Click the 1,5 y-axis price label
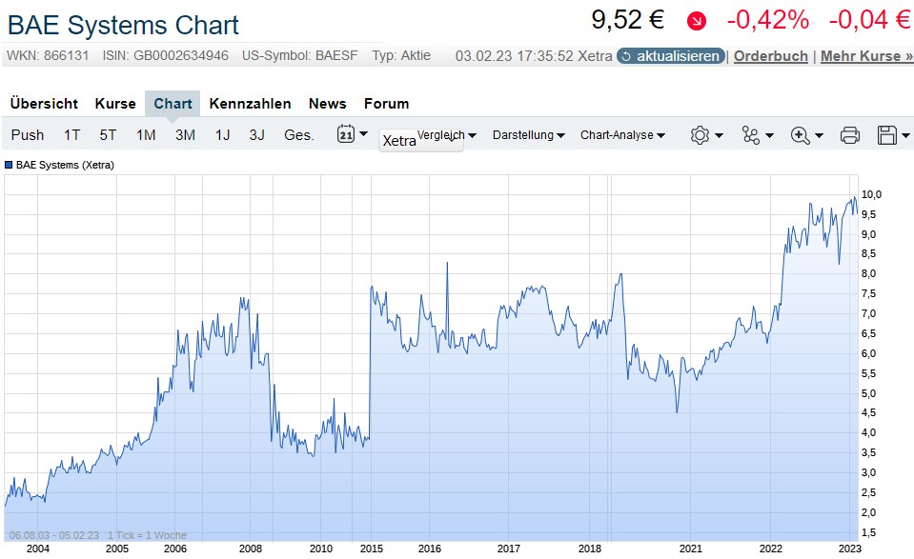This screenshot has width=914, height=559. [868, 532]
